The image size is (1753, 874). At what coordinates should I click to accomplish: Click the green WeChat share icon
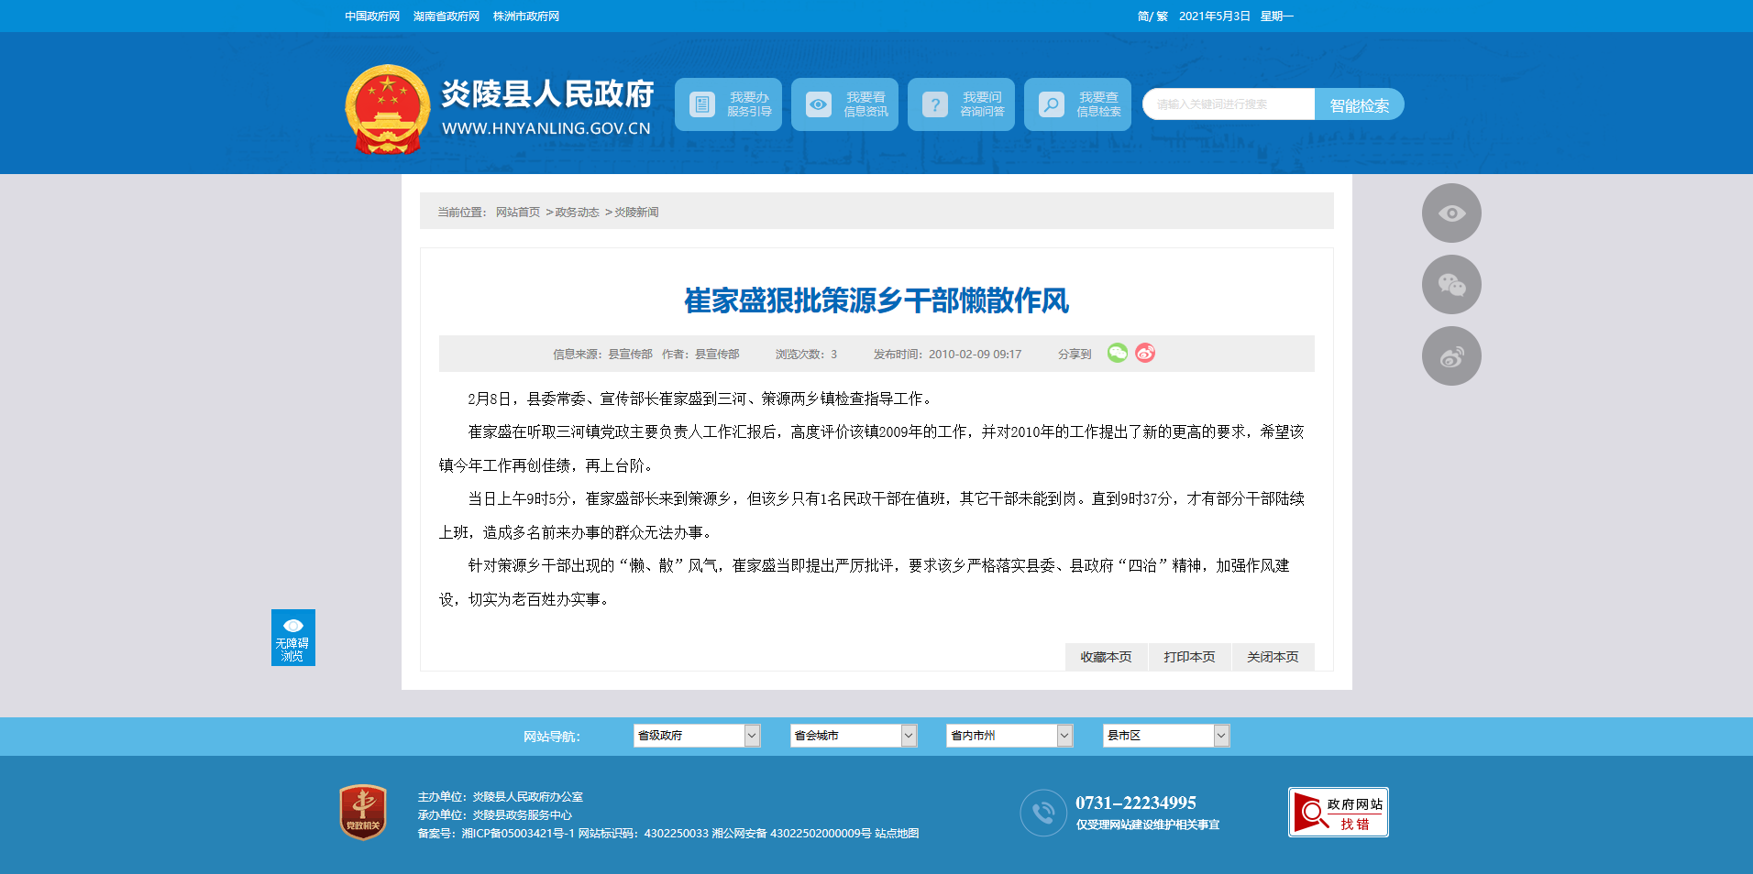coord(1117,354)
